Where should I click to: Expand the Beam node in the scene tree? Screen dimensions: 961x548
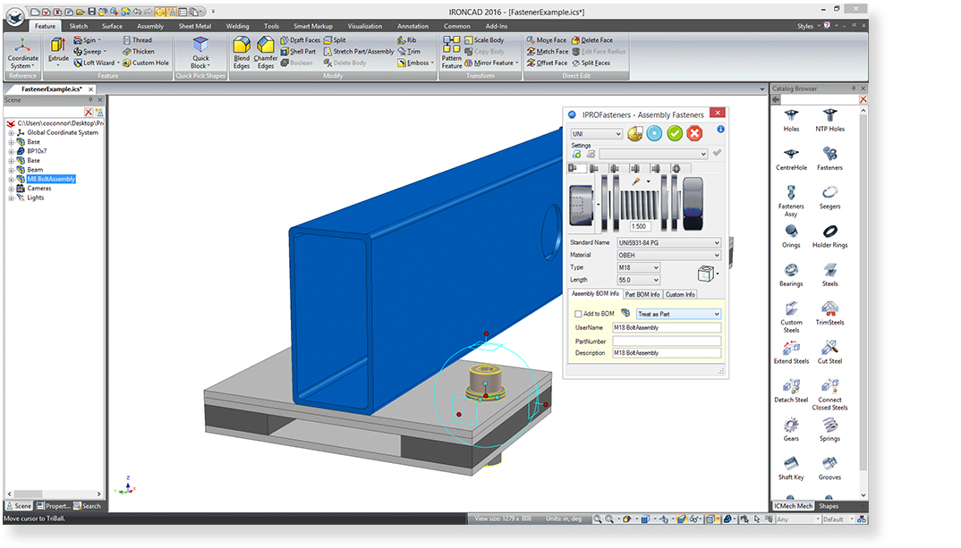click(12, 170)
